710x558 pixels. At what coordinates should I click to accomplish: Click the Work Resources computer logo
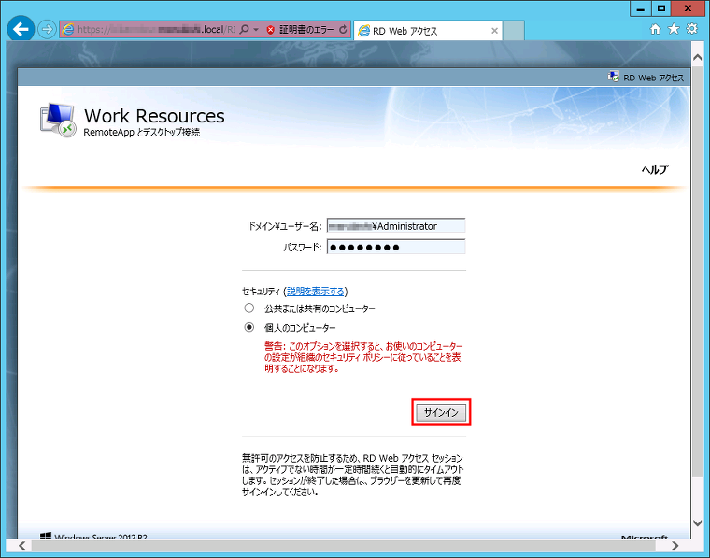[x=58, y=120]
